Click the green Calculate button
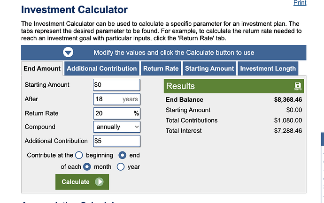This screenshot has width=324, height=203. point(82,182)
